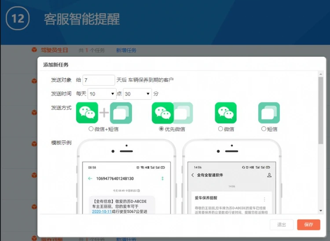Click the dialog scrollbar down arrow
Image resolution: width=330 pixels, height=241 pixels.
pyautogui.click(x=321, y=211)
